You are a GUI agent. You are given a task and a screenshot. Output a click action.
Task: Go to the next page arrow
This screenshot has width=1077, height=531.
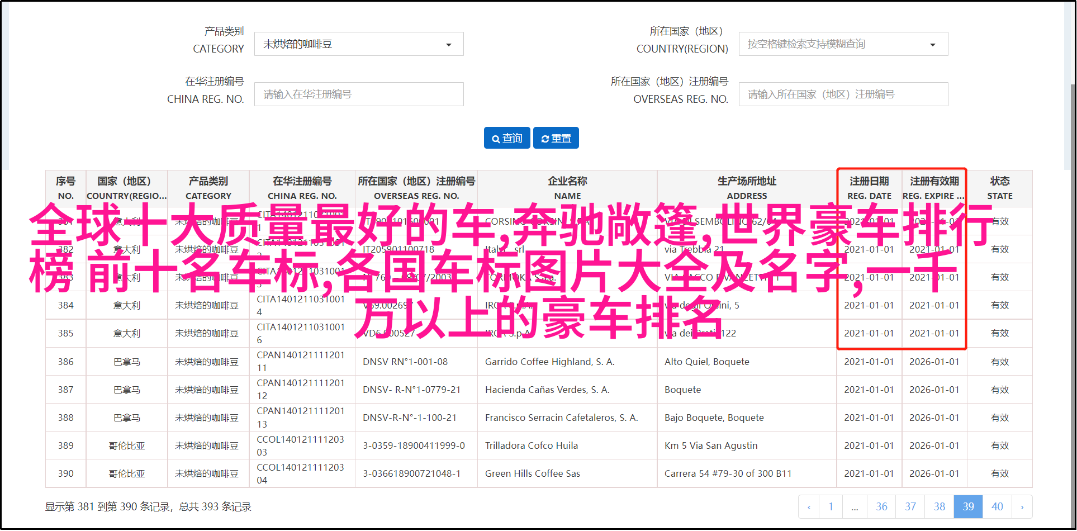[1022, 507]
